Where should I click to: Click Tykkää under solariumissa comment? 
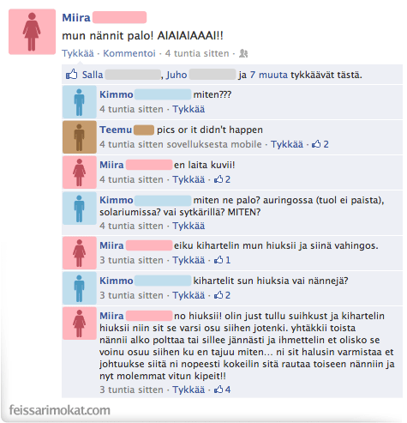(x=189, y=226)
